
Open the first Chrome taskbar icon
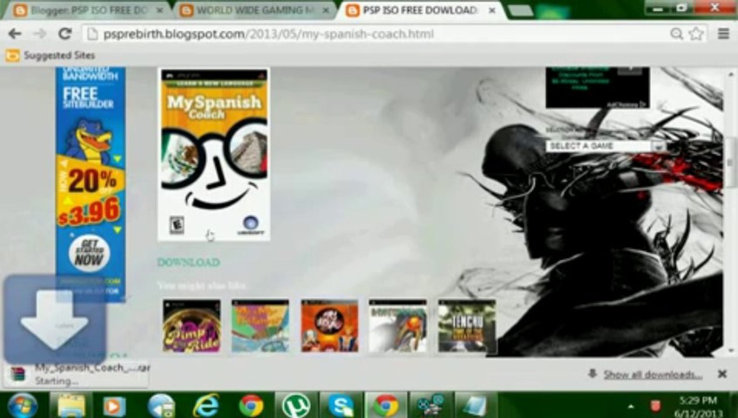[251, 405]
